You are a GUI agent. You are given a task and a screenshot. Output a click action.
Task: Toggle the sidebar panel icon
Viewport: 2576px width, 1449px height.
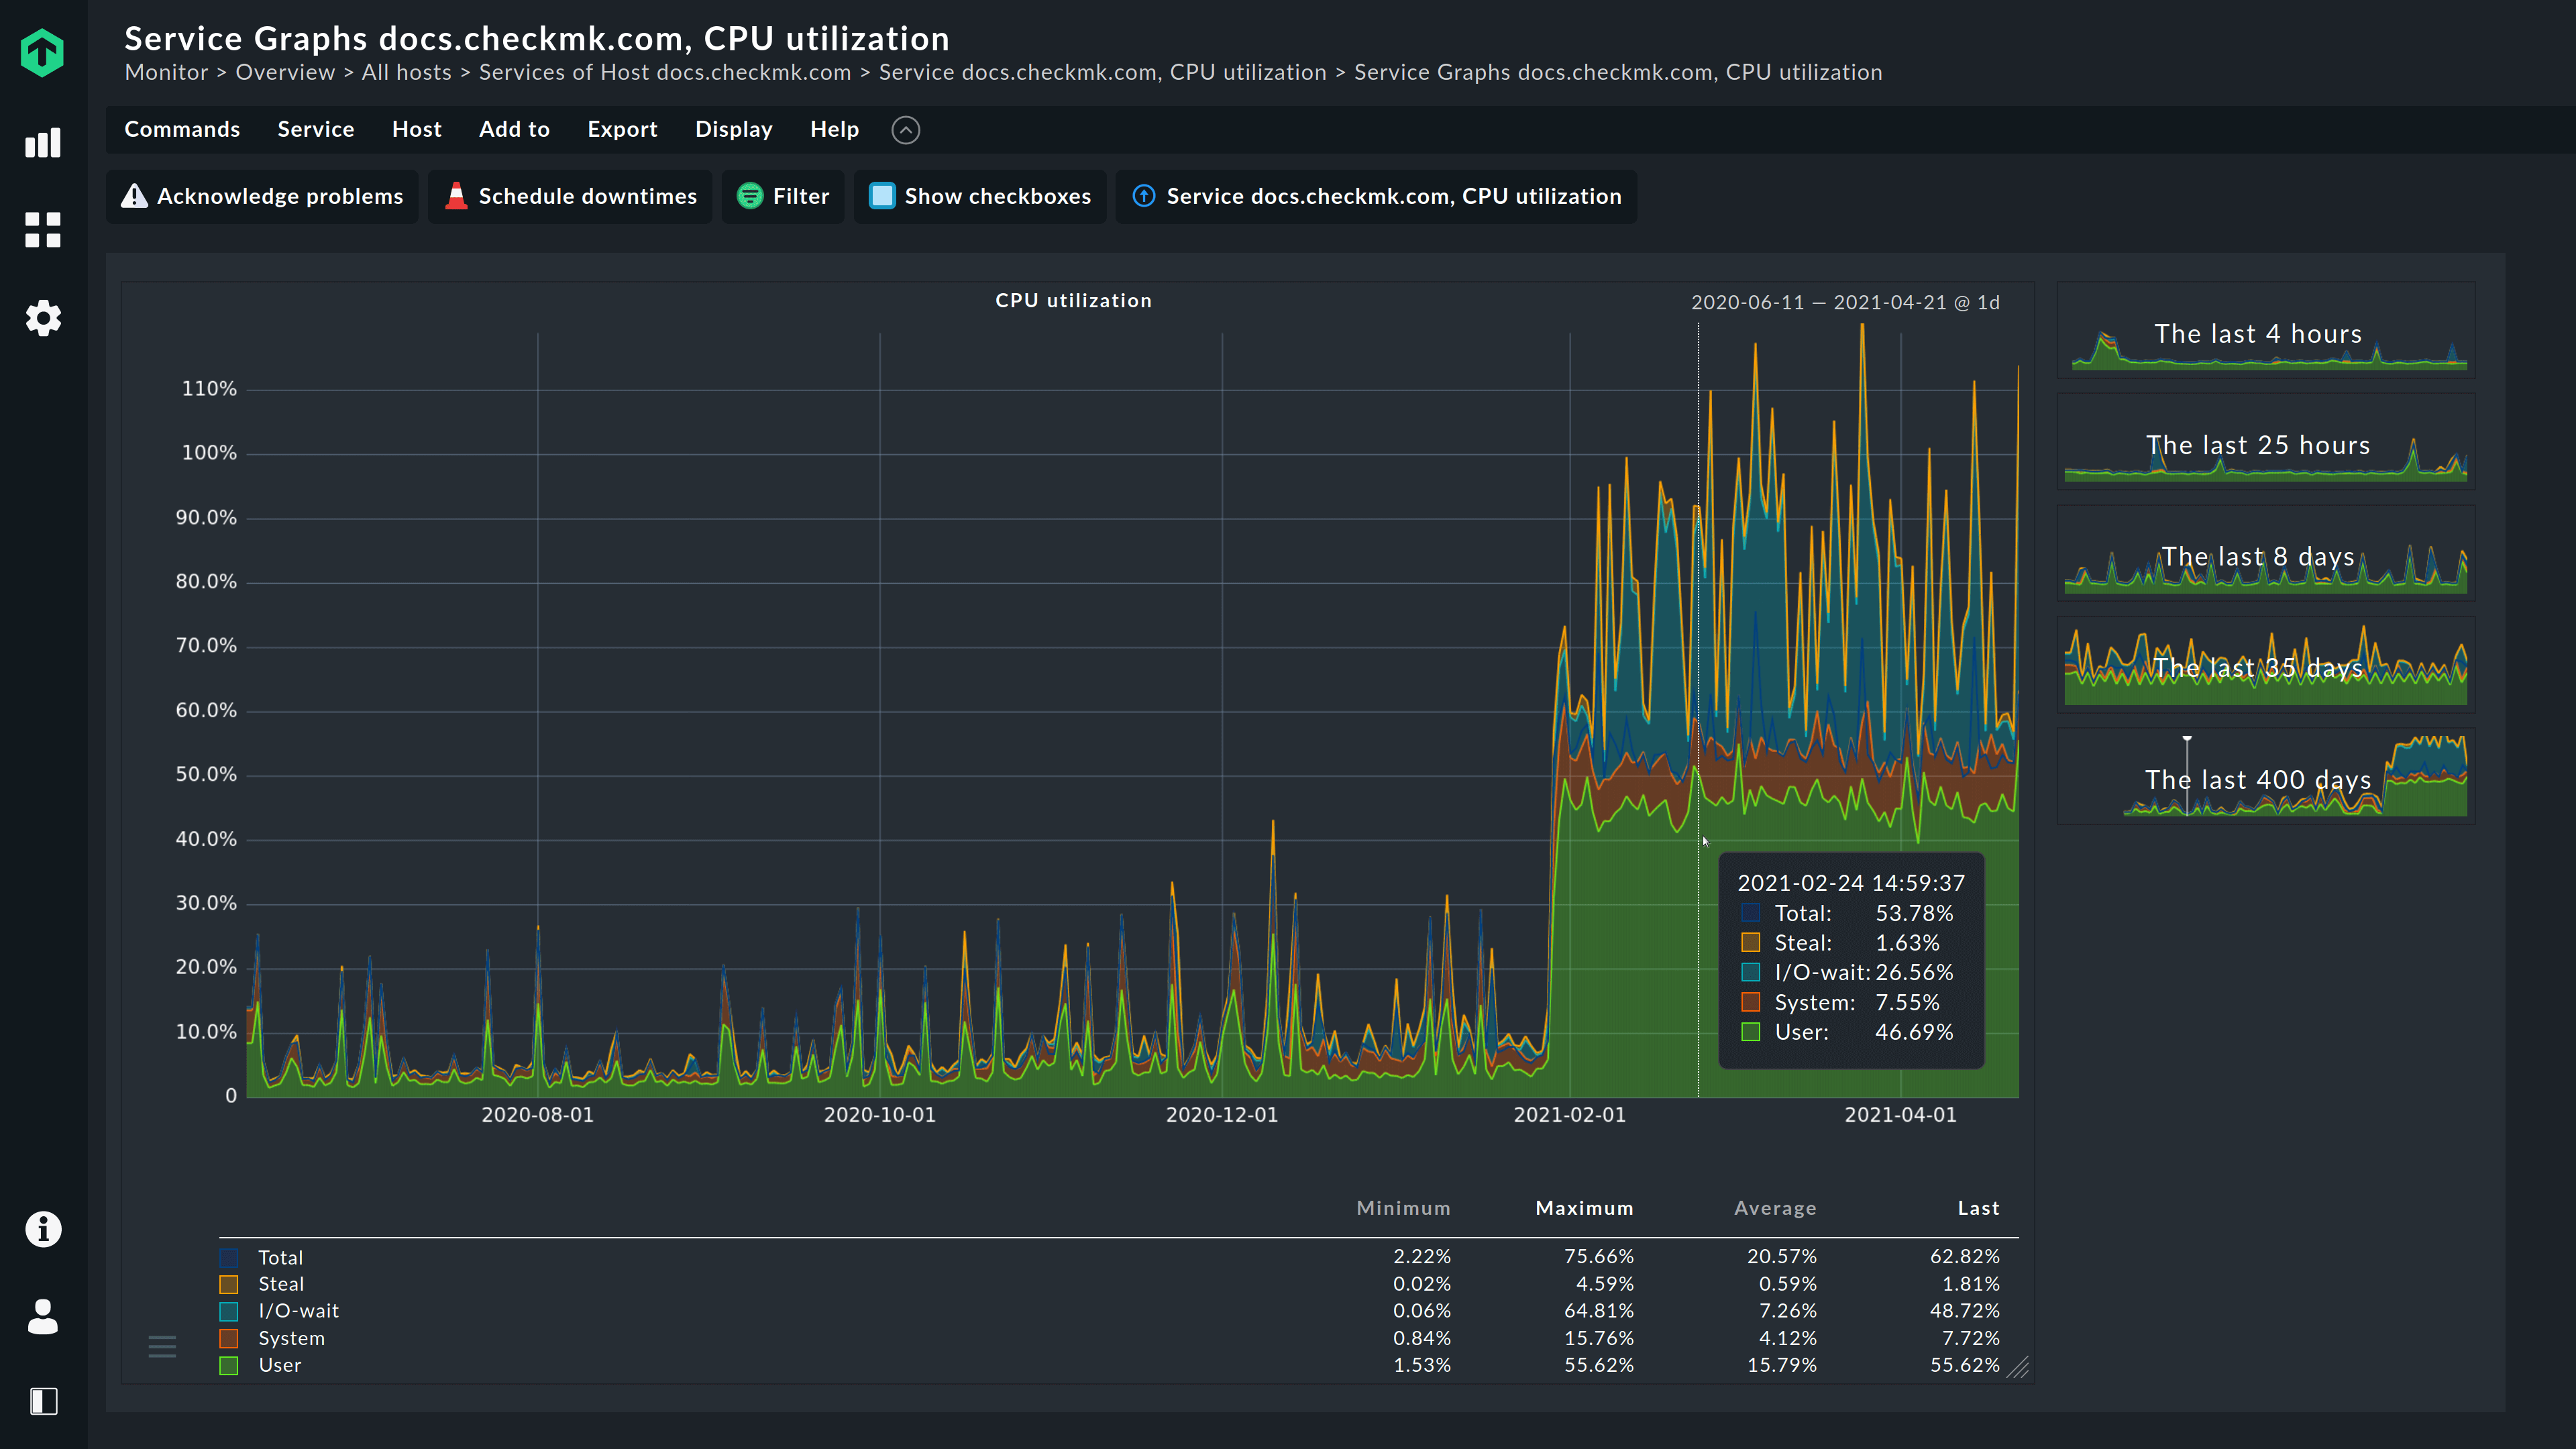click(42, 1401)
